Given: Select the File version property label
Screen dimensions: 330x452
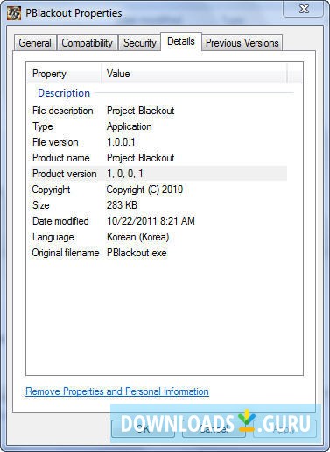Looking at the screenshot, I should (55, 142).
